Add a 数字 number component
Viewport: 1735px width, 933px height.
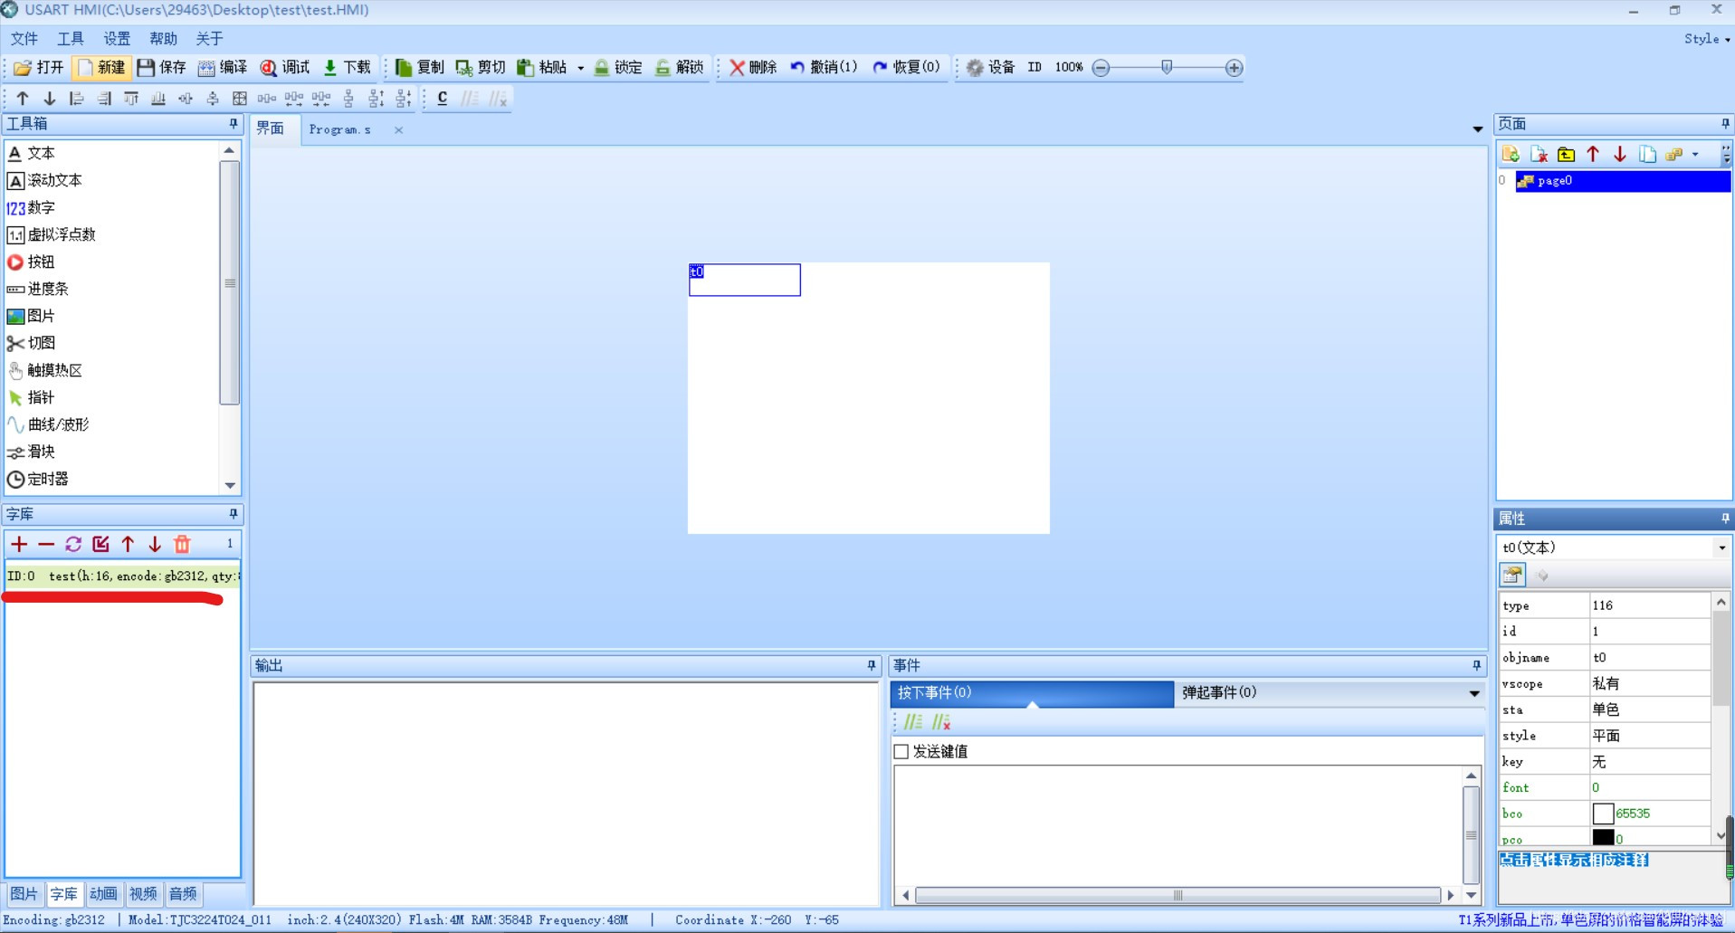[32, 207]
